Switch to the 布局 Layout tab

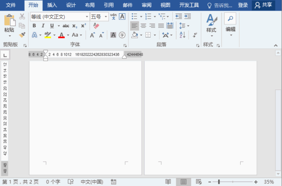tap(90, 5)
